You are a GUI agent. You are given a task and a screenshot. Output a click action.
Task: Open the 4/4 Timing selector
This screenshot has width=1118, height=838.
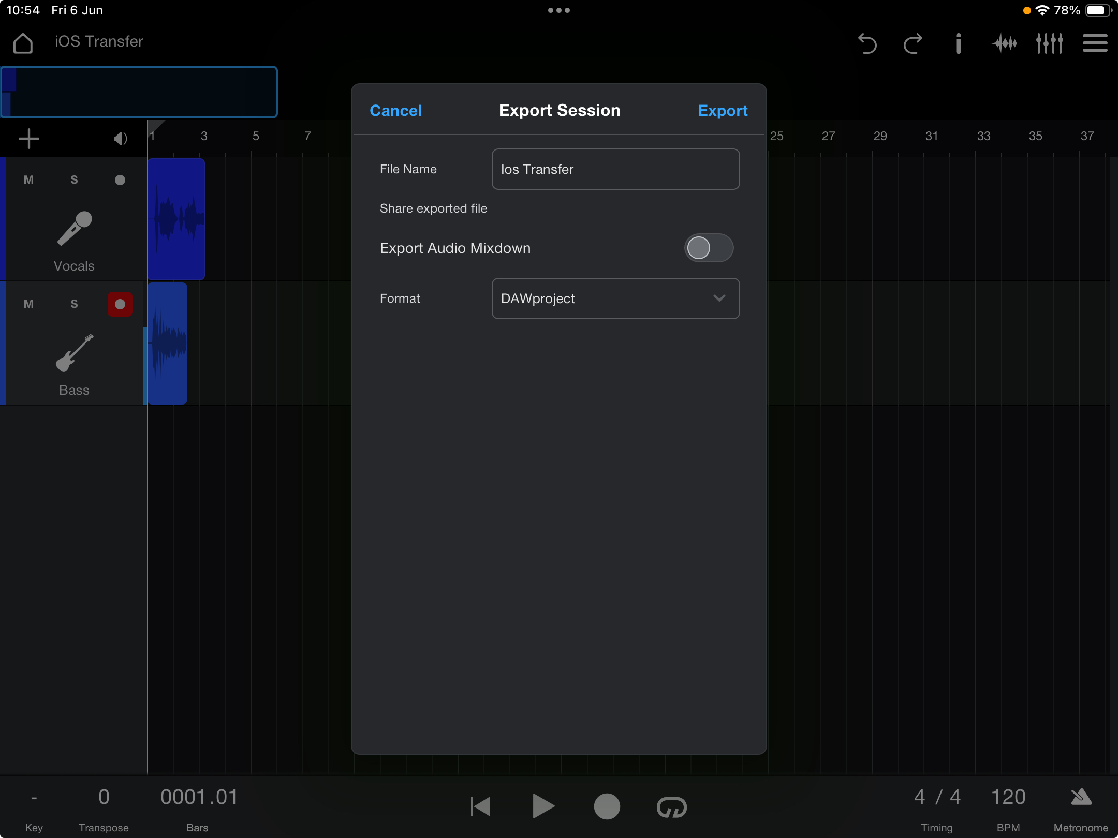pos(937,797)
